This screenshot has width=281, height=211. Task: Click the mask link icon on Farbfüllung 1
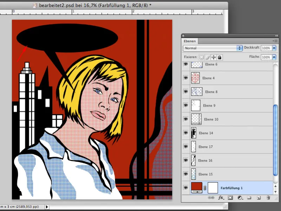pyautogui.click(x=205, y=188)
